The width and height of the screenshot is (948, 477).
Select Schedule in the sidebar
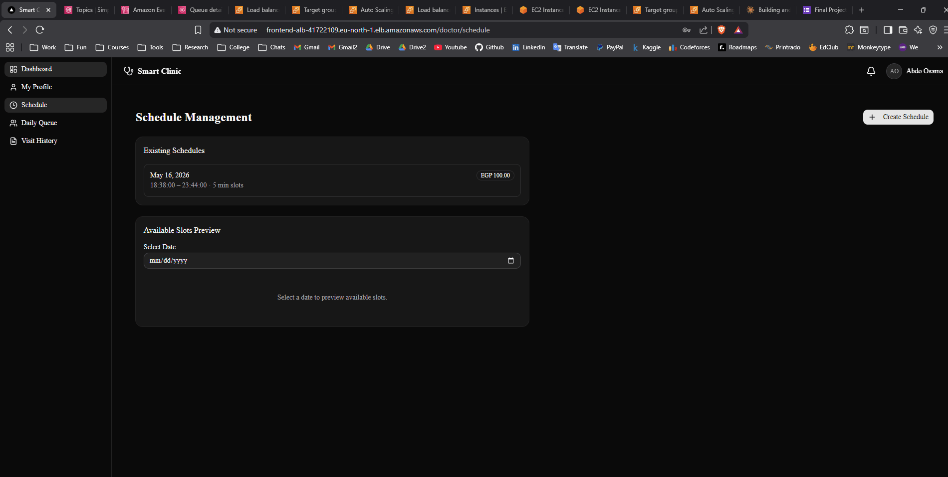click(55, 105)
